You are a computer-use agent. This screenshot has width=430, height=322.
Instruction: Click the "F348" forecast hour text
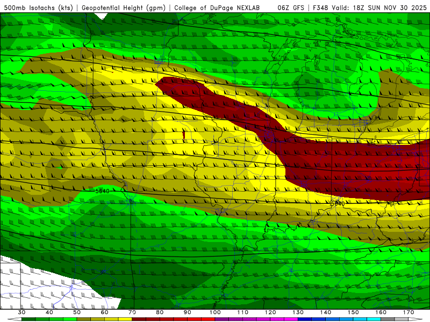point(320,8)
